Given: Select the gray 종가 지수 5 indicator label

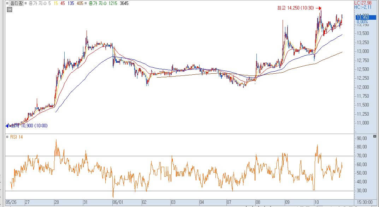Looking at the screenshot, I should tap(40, 4).
